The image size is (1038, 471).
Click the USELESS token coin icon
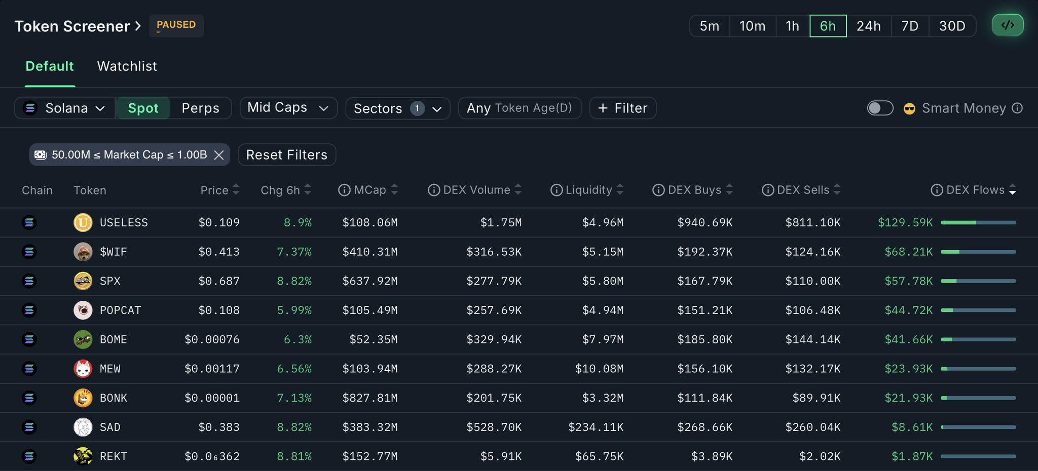point(83,222)
